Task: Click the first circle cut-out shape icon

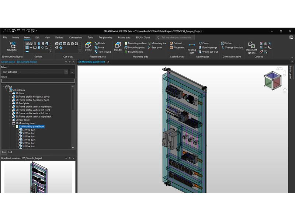Action: click(57, 43)
